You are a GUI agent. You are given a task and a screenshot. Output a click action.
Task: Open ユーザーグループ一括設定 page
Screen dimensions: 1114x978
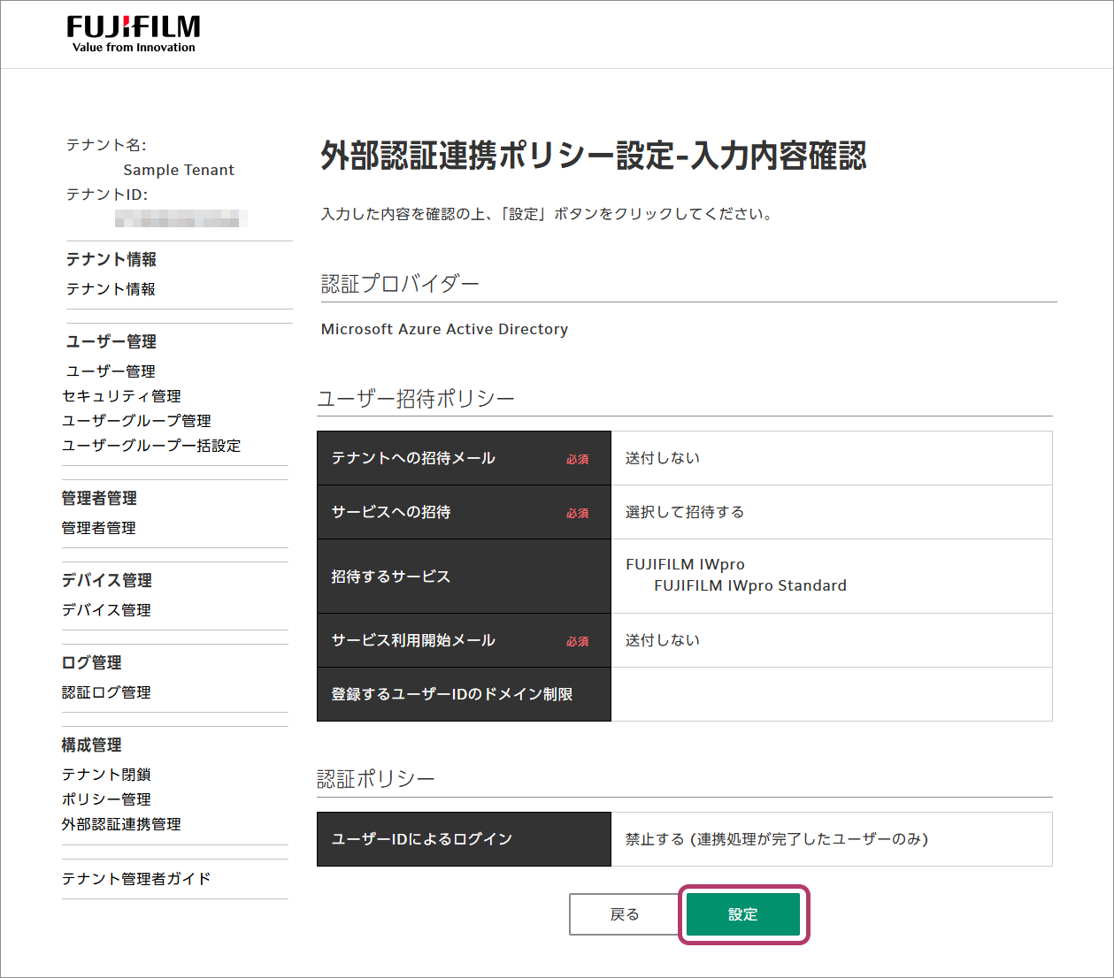pos(151,446)
